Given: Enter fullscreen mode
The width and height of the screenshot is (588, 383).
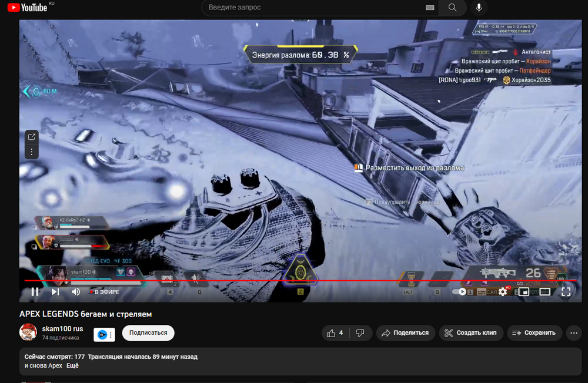Looking at the screenshot, I should (x=566, y=291).
